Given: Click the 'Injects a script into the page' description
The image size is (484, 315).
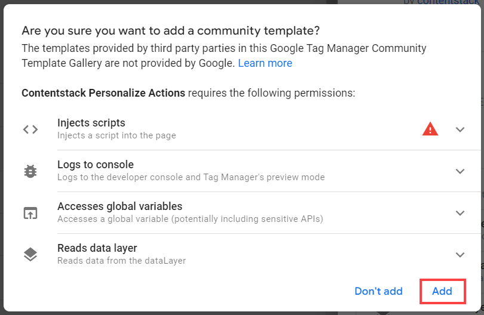Looking at the screenshot, I should 116,135.
